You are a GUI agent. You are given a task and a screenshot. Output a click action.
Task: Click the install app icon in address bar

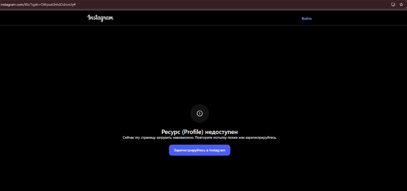tap(393, 4)
